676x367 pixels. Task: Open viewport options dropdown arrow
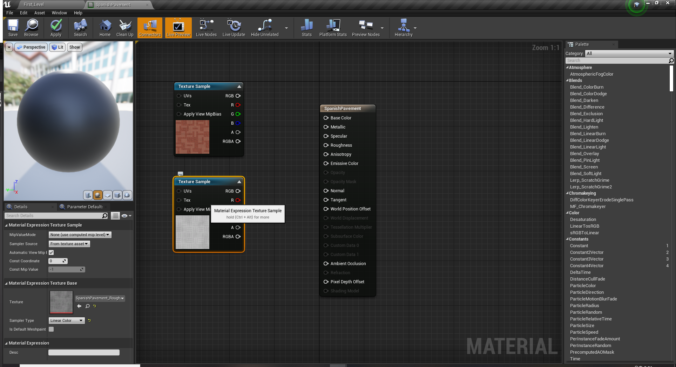pyautogui.click(x=9, y=47)
